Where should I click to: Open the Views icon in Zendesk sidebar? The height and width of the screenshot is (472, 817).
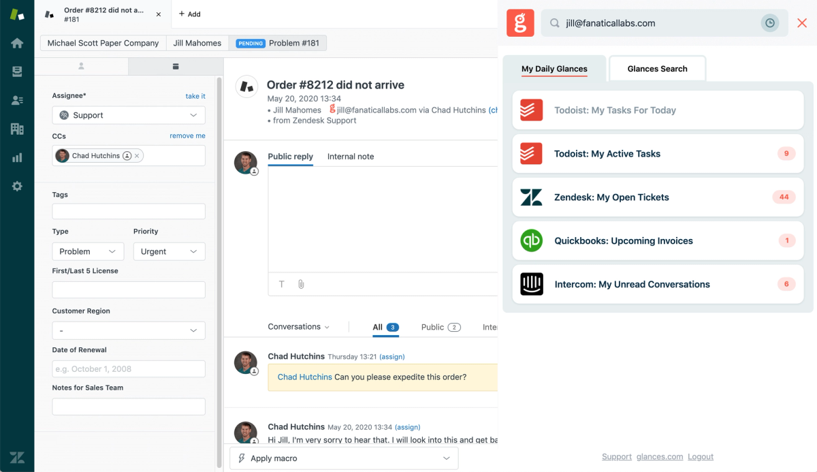pos(17,72)
